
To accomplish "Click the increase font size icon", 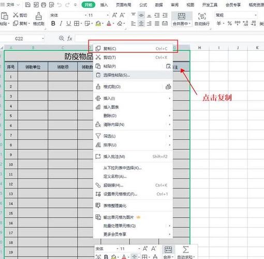I will (x=114, y=15).
